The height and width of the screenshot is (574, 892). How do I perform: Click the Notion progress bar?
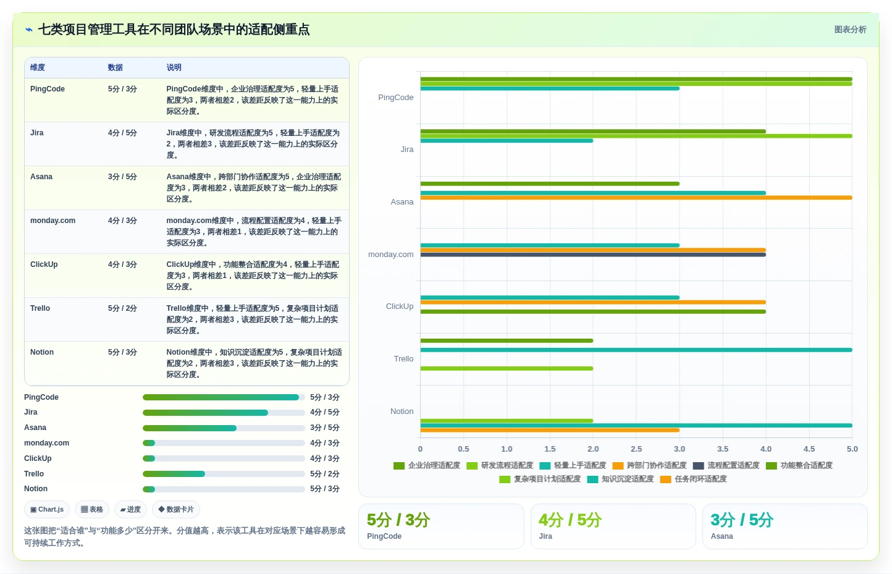coord(224,489)
